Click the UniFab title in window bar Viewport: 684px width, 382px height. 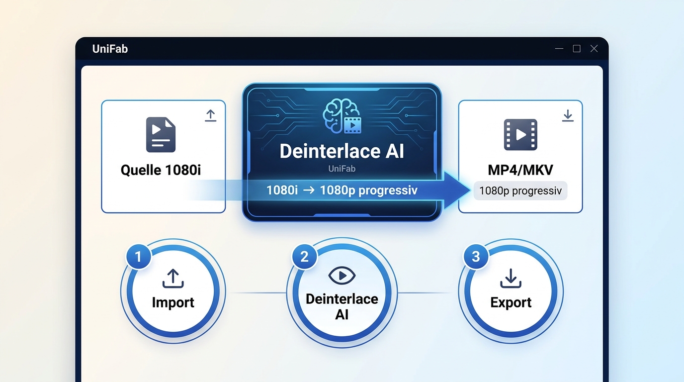(110, 49)
